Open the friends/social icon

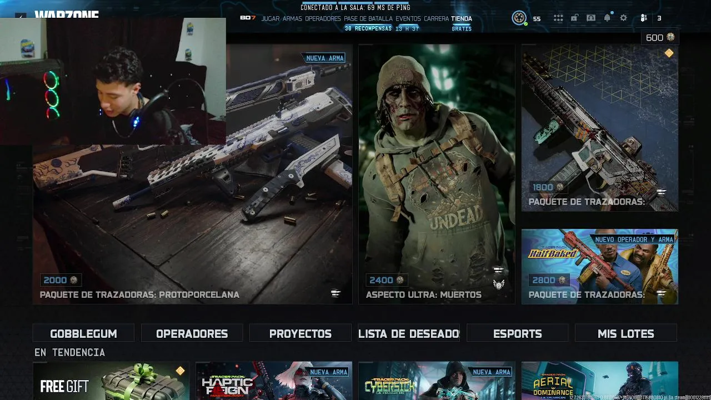tap(644, 18)
